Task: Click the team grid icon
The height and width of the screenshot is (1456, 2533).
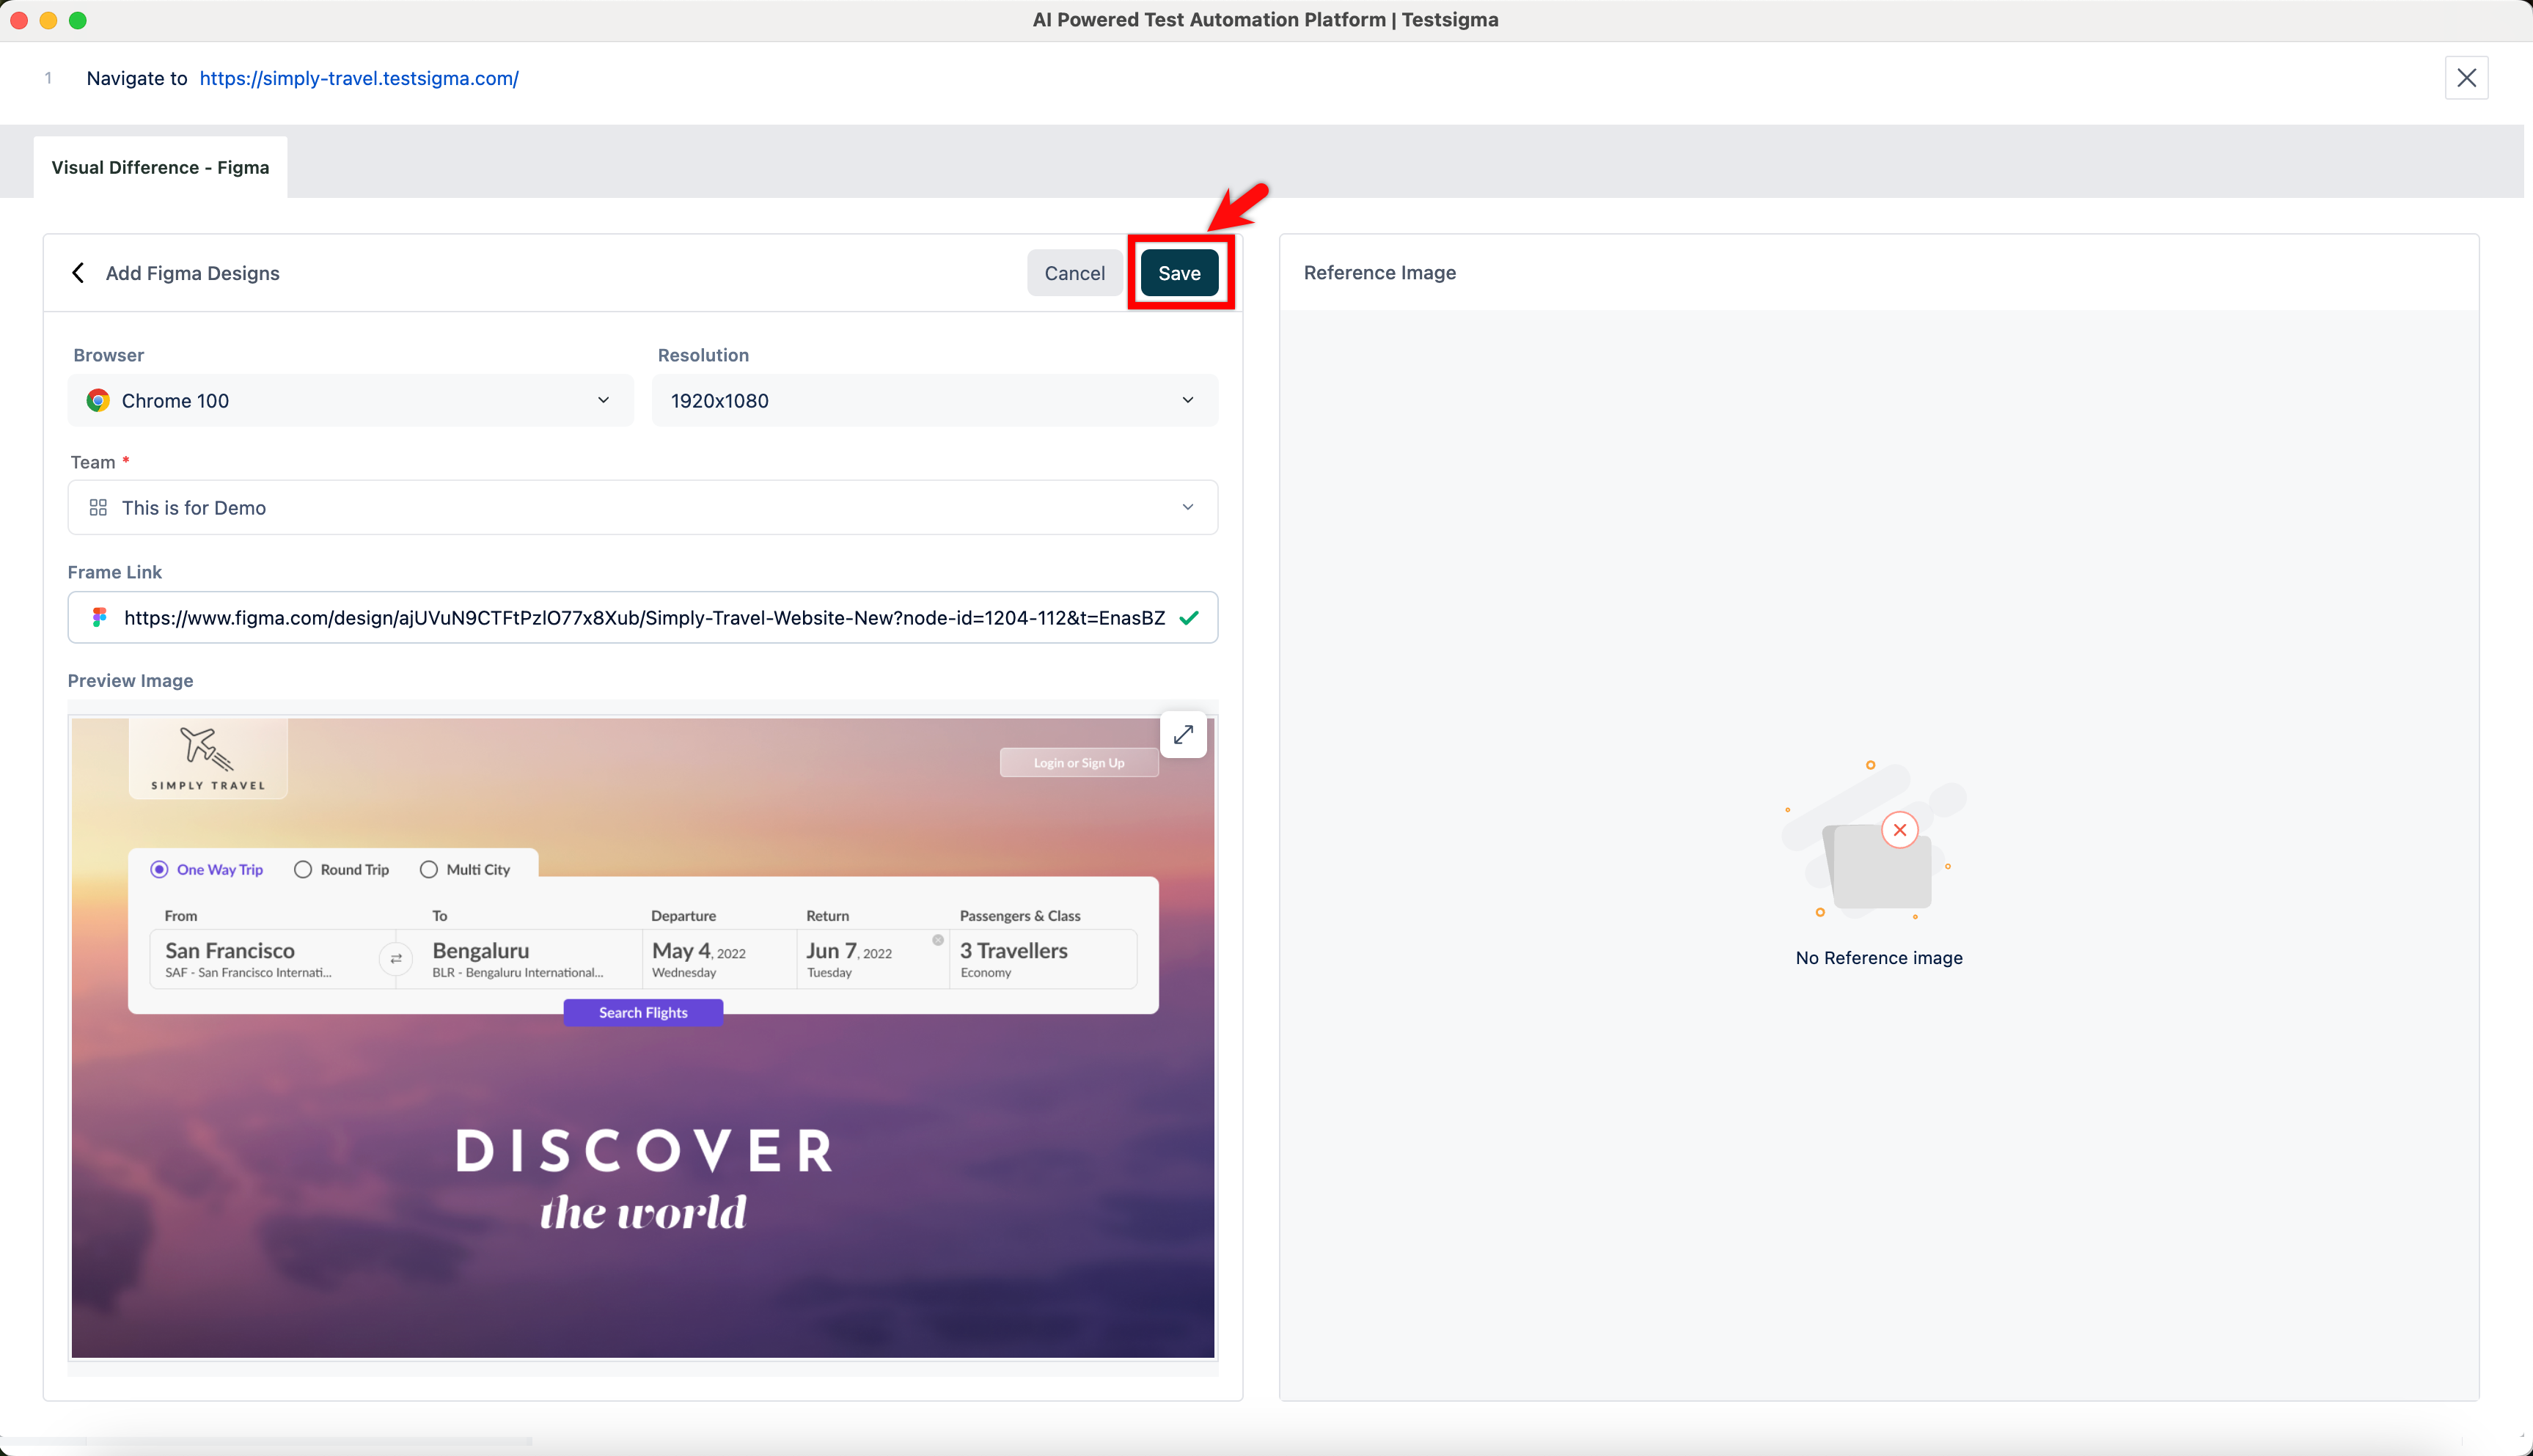Action: (98, 508)
